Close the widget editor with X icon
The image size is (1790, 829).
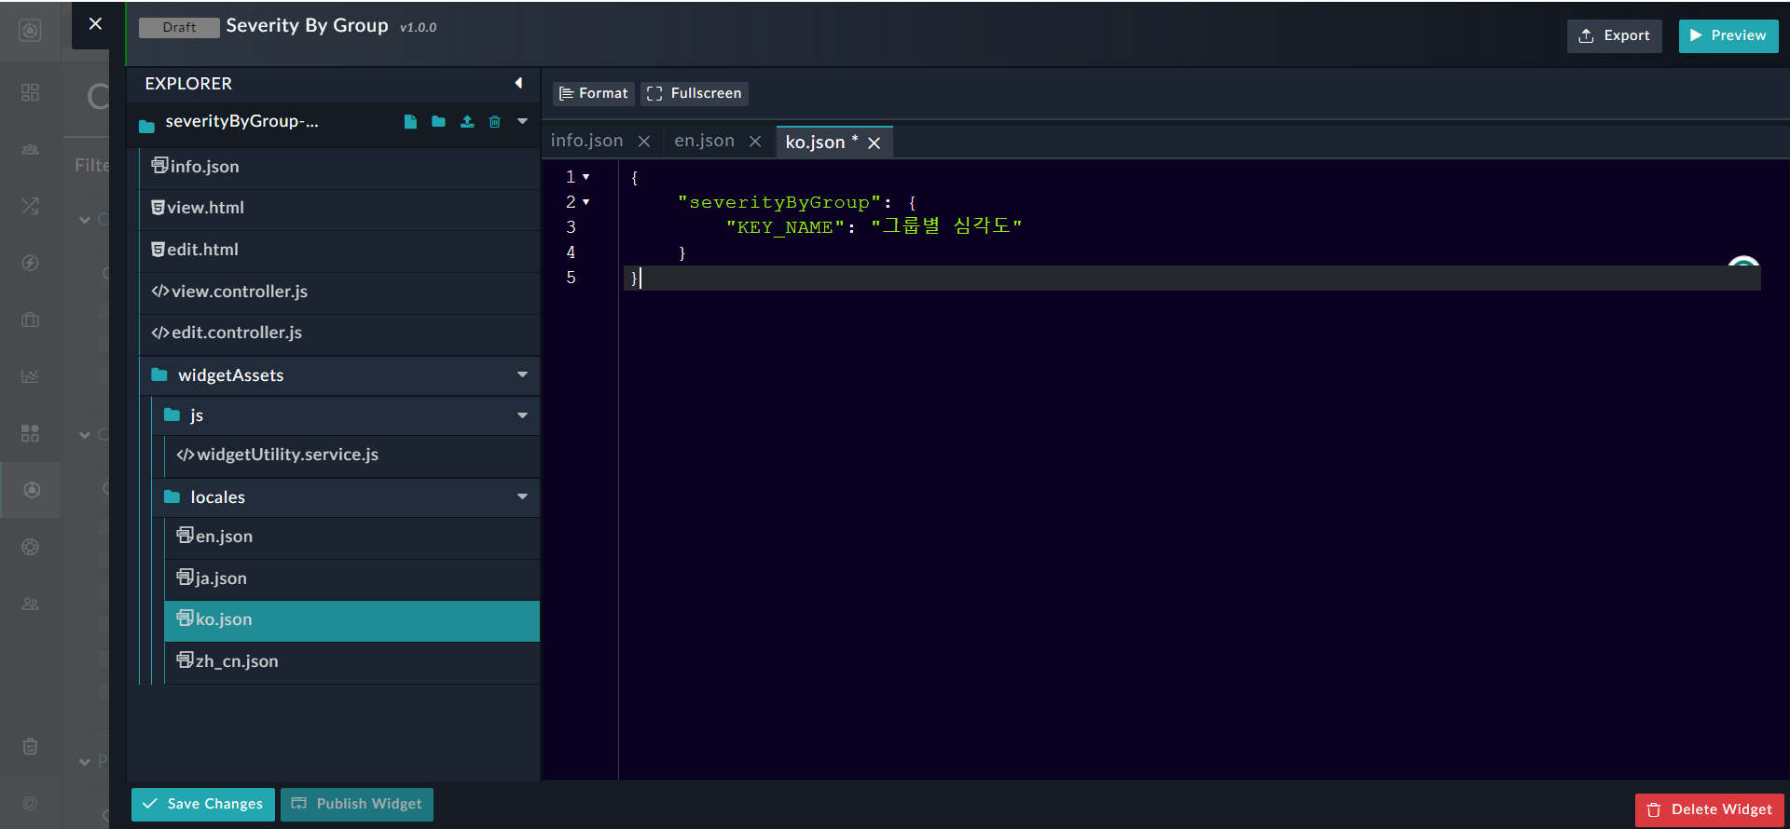click(95, 24)
